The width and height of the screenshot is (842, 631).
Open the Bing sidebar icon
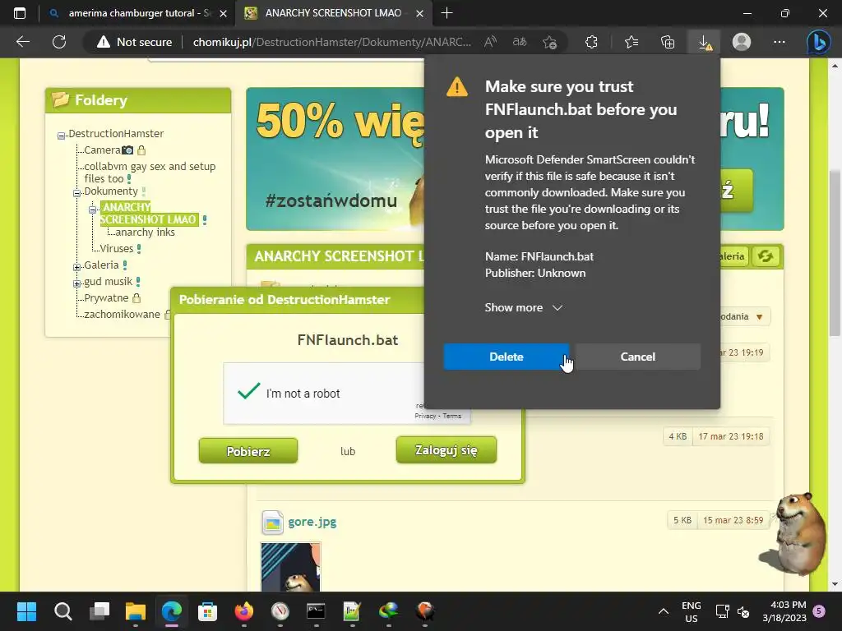point(818,42)
